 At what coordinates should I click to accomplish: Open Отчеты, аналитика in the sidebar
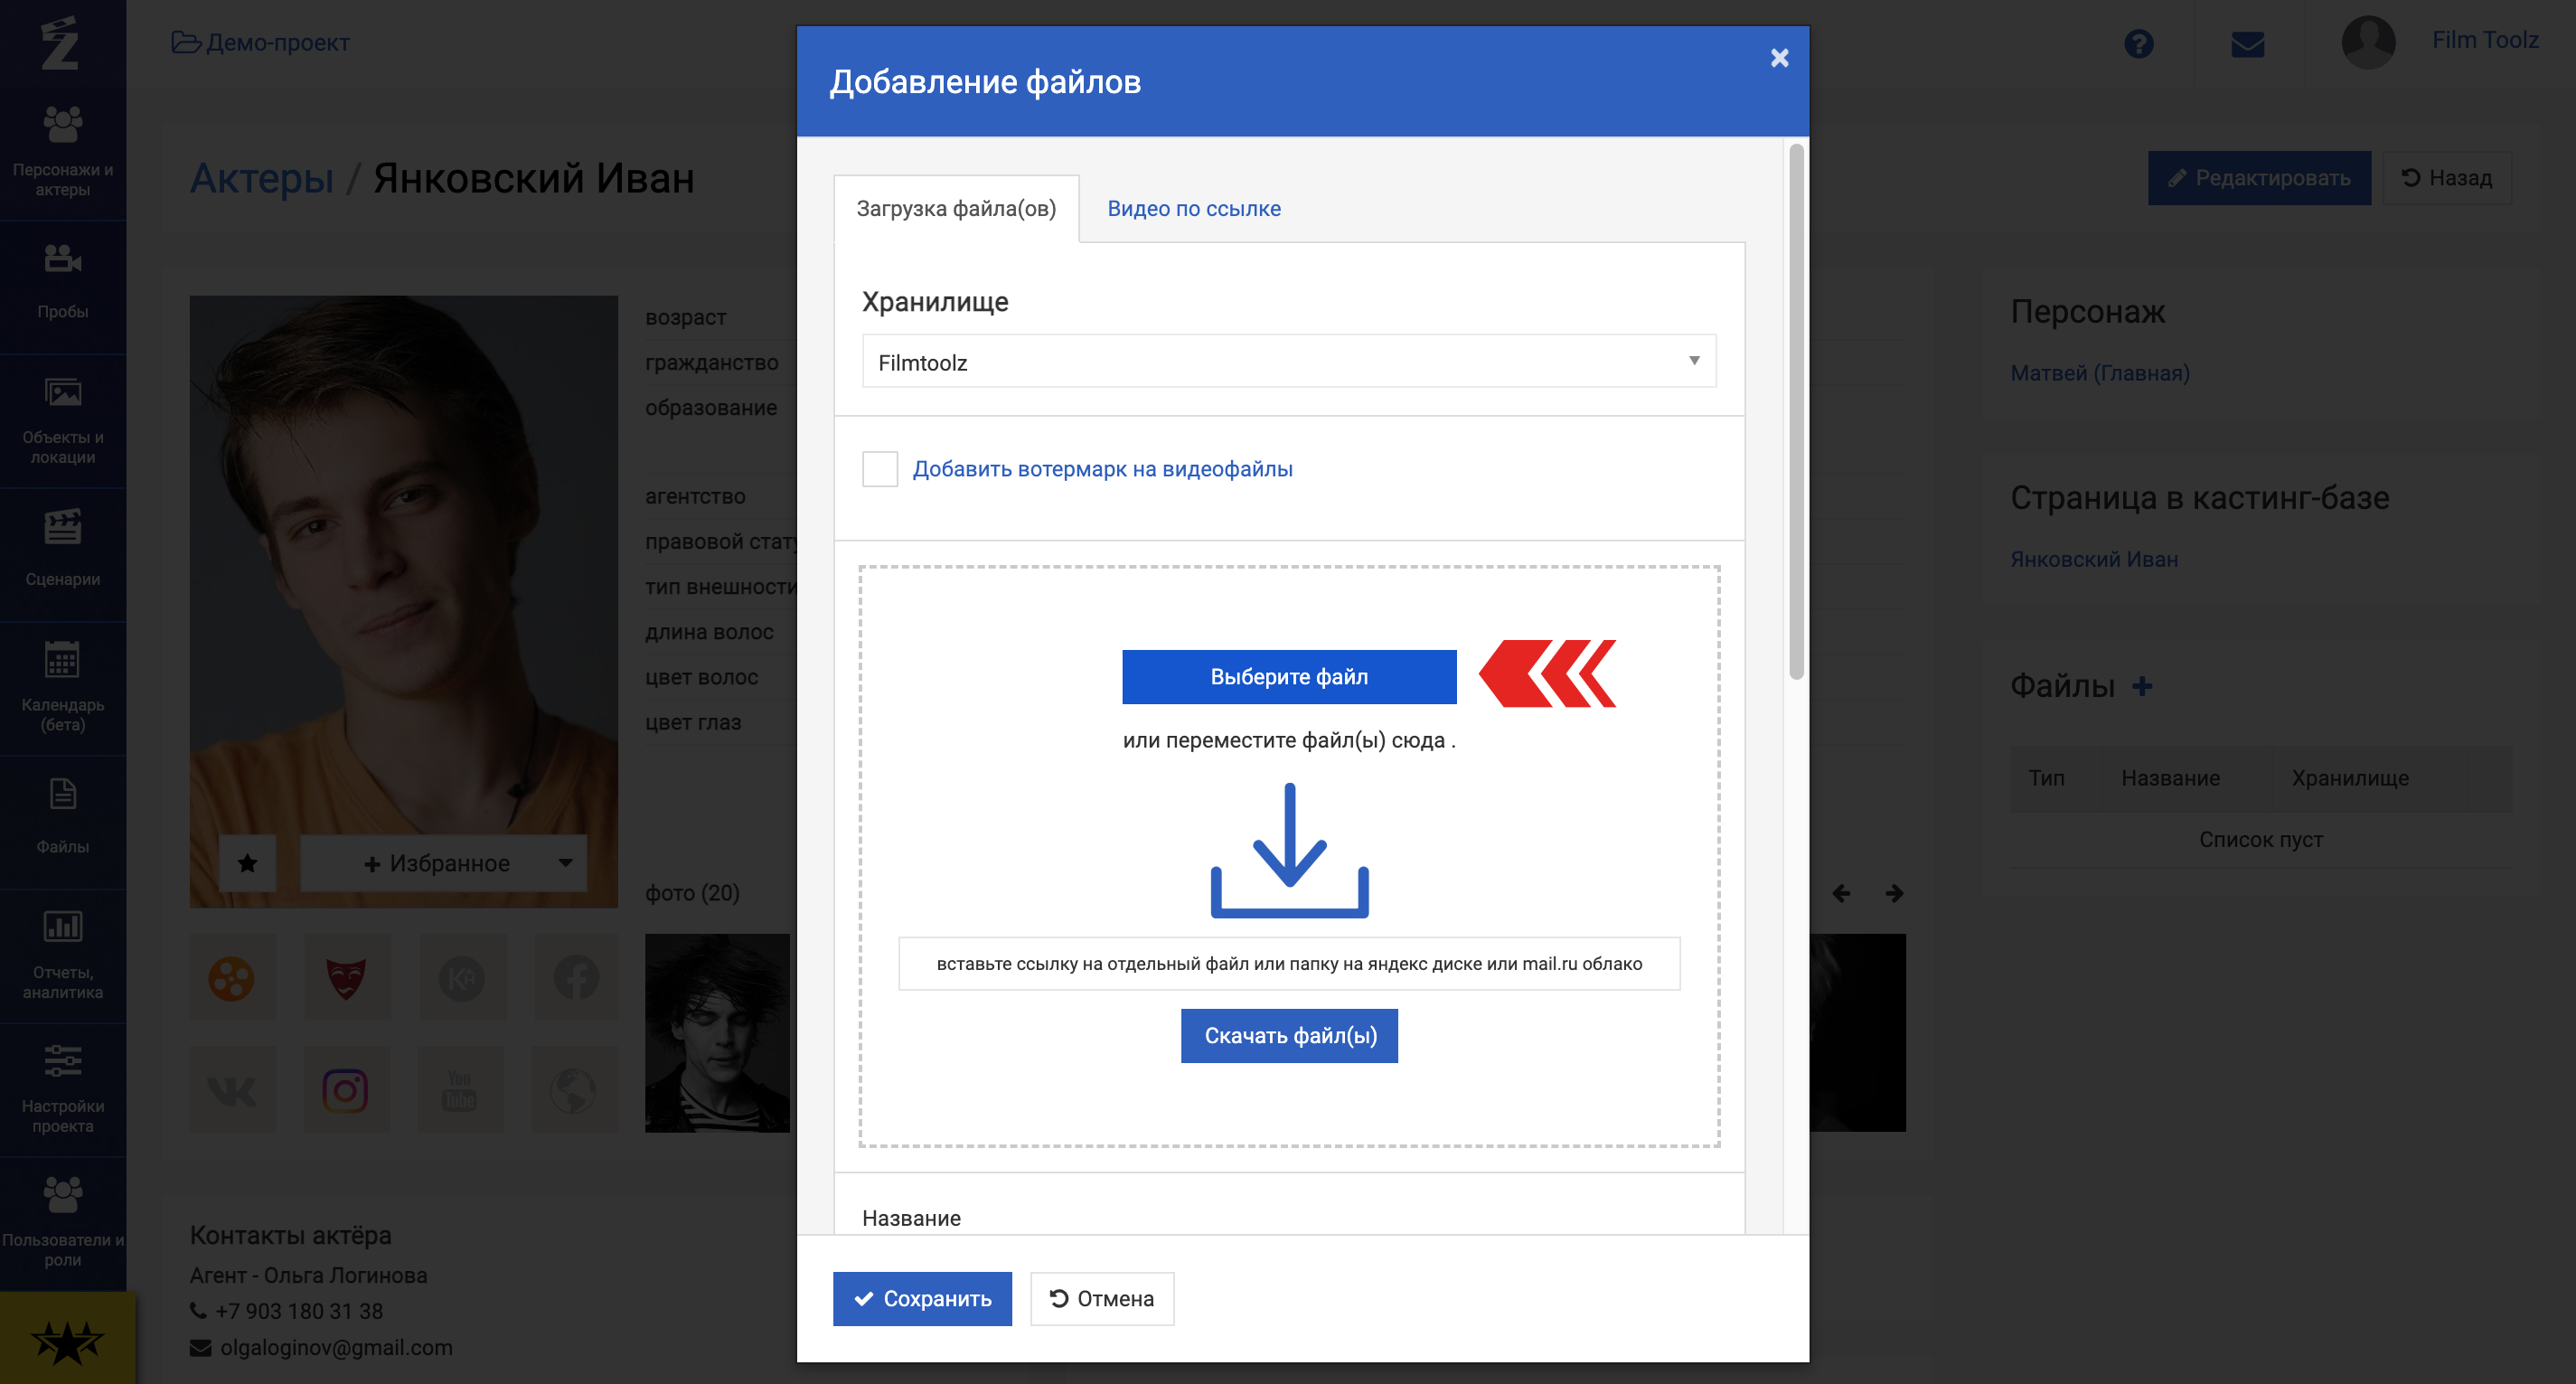pyautogui.click(x=63, y=955)
